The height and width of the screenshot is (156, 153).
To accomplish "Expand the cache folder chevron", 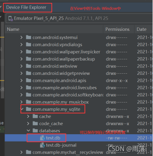I will click(x=28, y=116).
